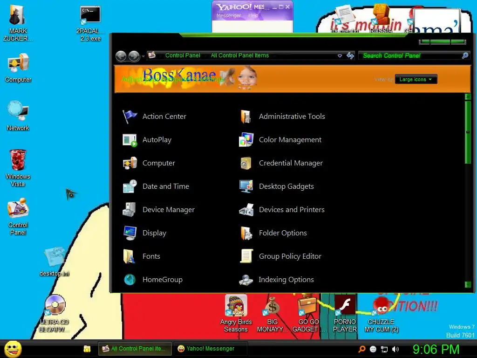Open the smiley Start button

13,349
